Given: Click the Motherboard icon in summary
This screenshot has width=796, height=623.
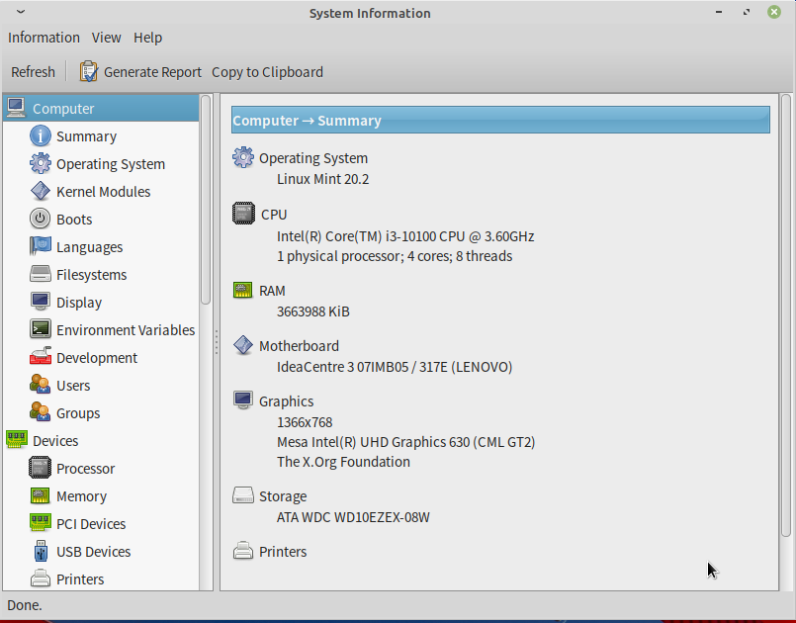Looking at the screenshot, I should click(243, 346).
